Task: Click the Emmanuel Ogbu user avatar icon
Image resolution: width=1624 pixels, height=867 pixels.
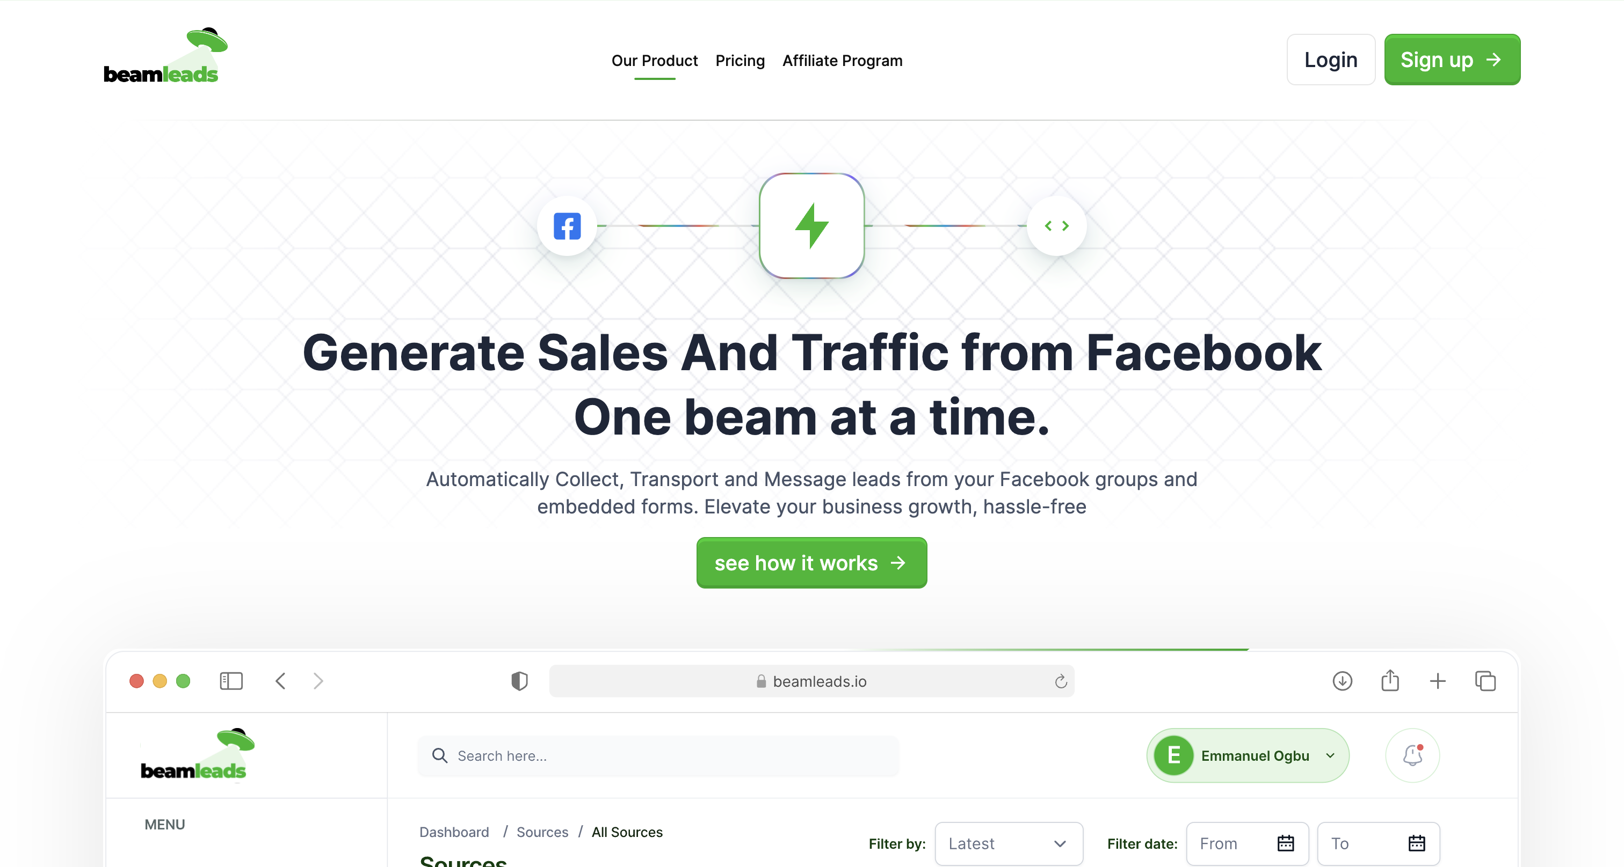Action: coord(1174,755)
